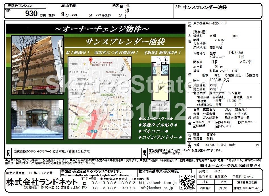The height and width of the screenshot is (196, 269).
Task: Click the info@landnet.co.jp email address
Action: click(x=156, y=188)
